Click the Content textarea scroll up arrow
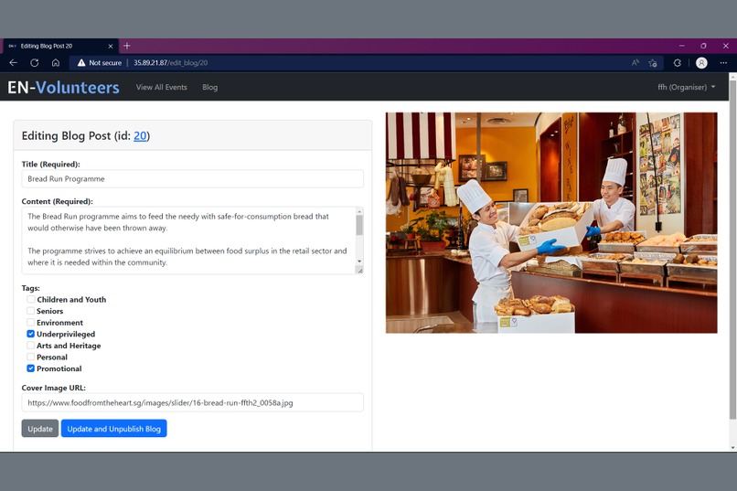 pyautogui.click(x=359, y=210)
